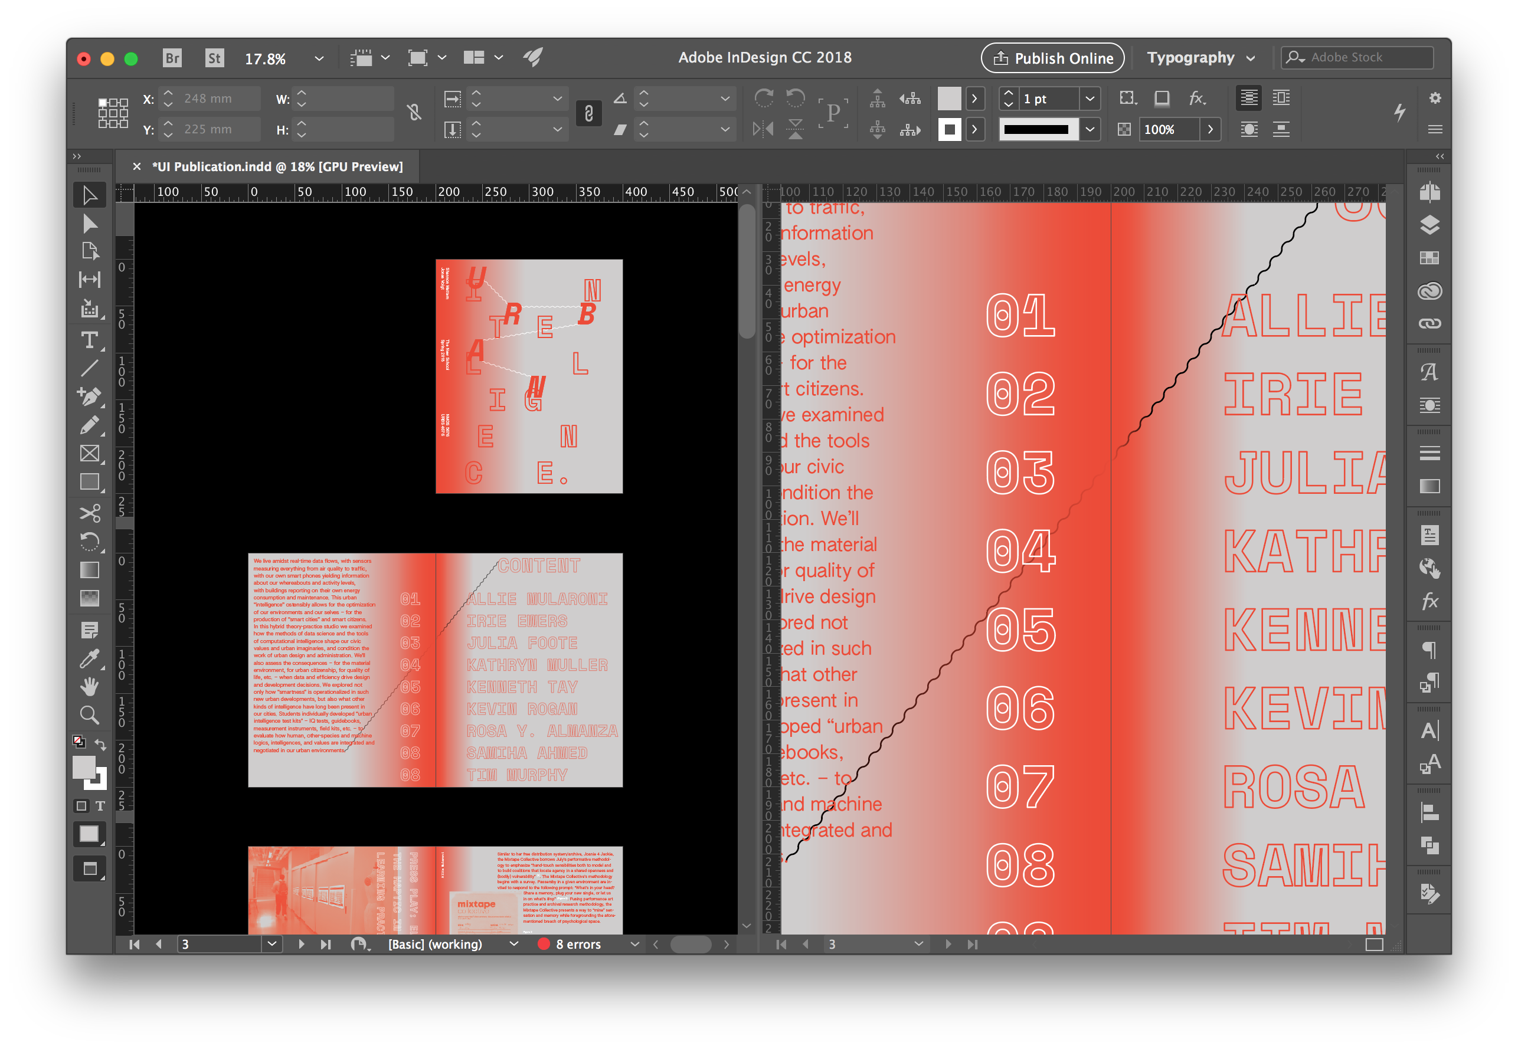Screen dimensions: 1518x1049
Task: Select the Eyedropper tool
Action: 90,658
